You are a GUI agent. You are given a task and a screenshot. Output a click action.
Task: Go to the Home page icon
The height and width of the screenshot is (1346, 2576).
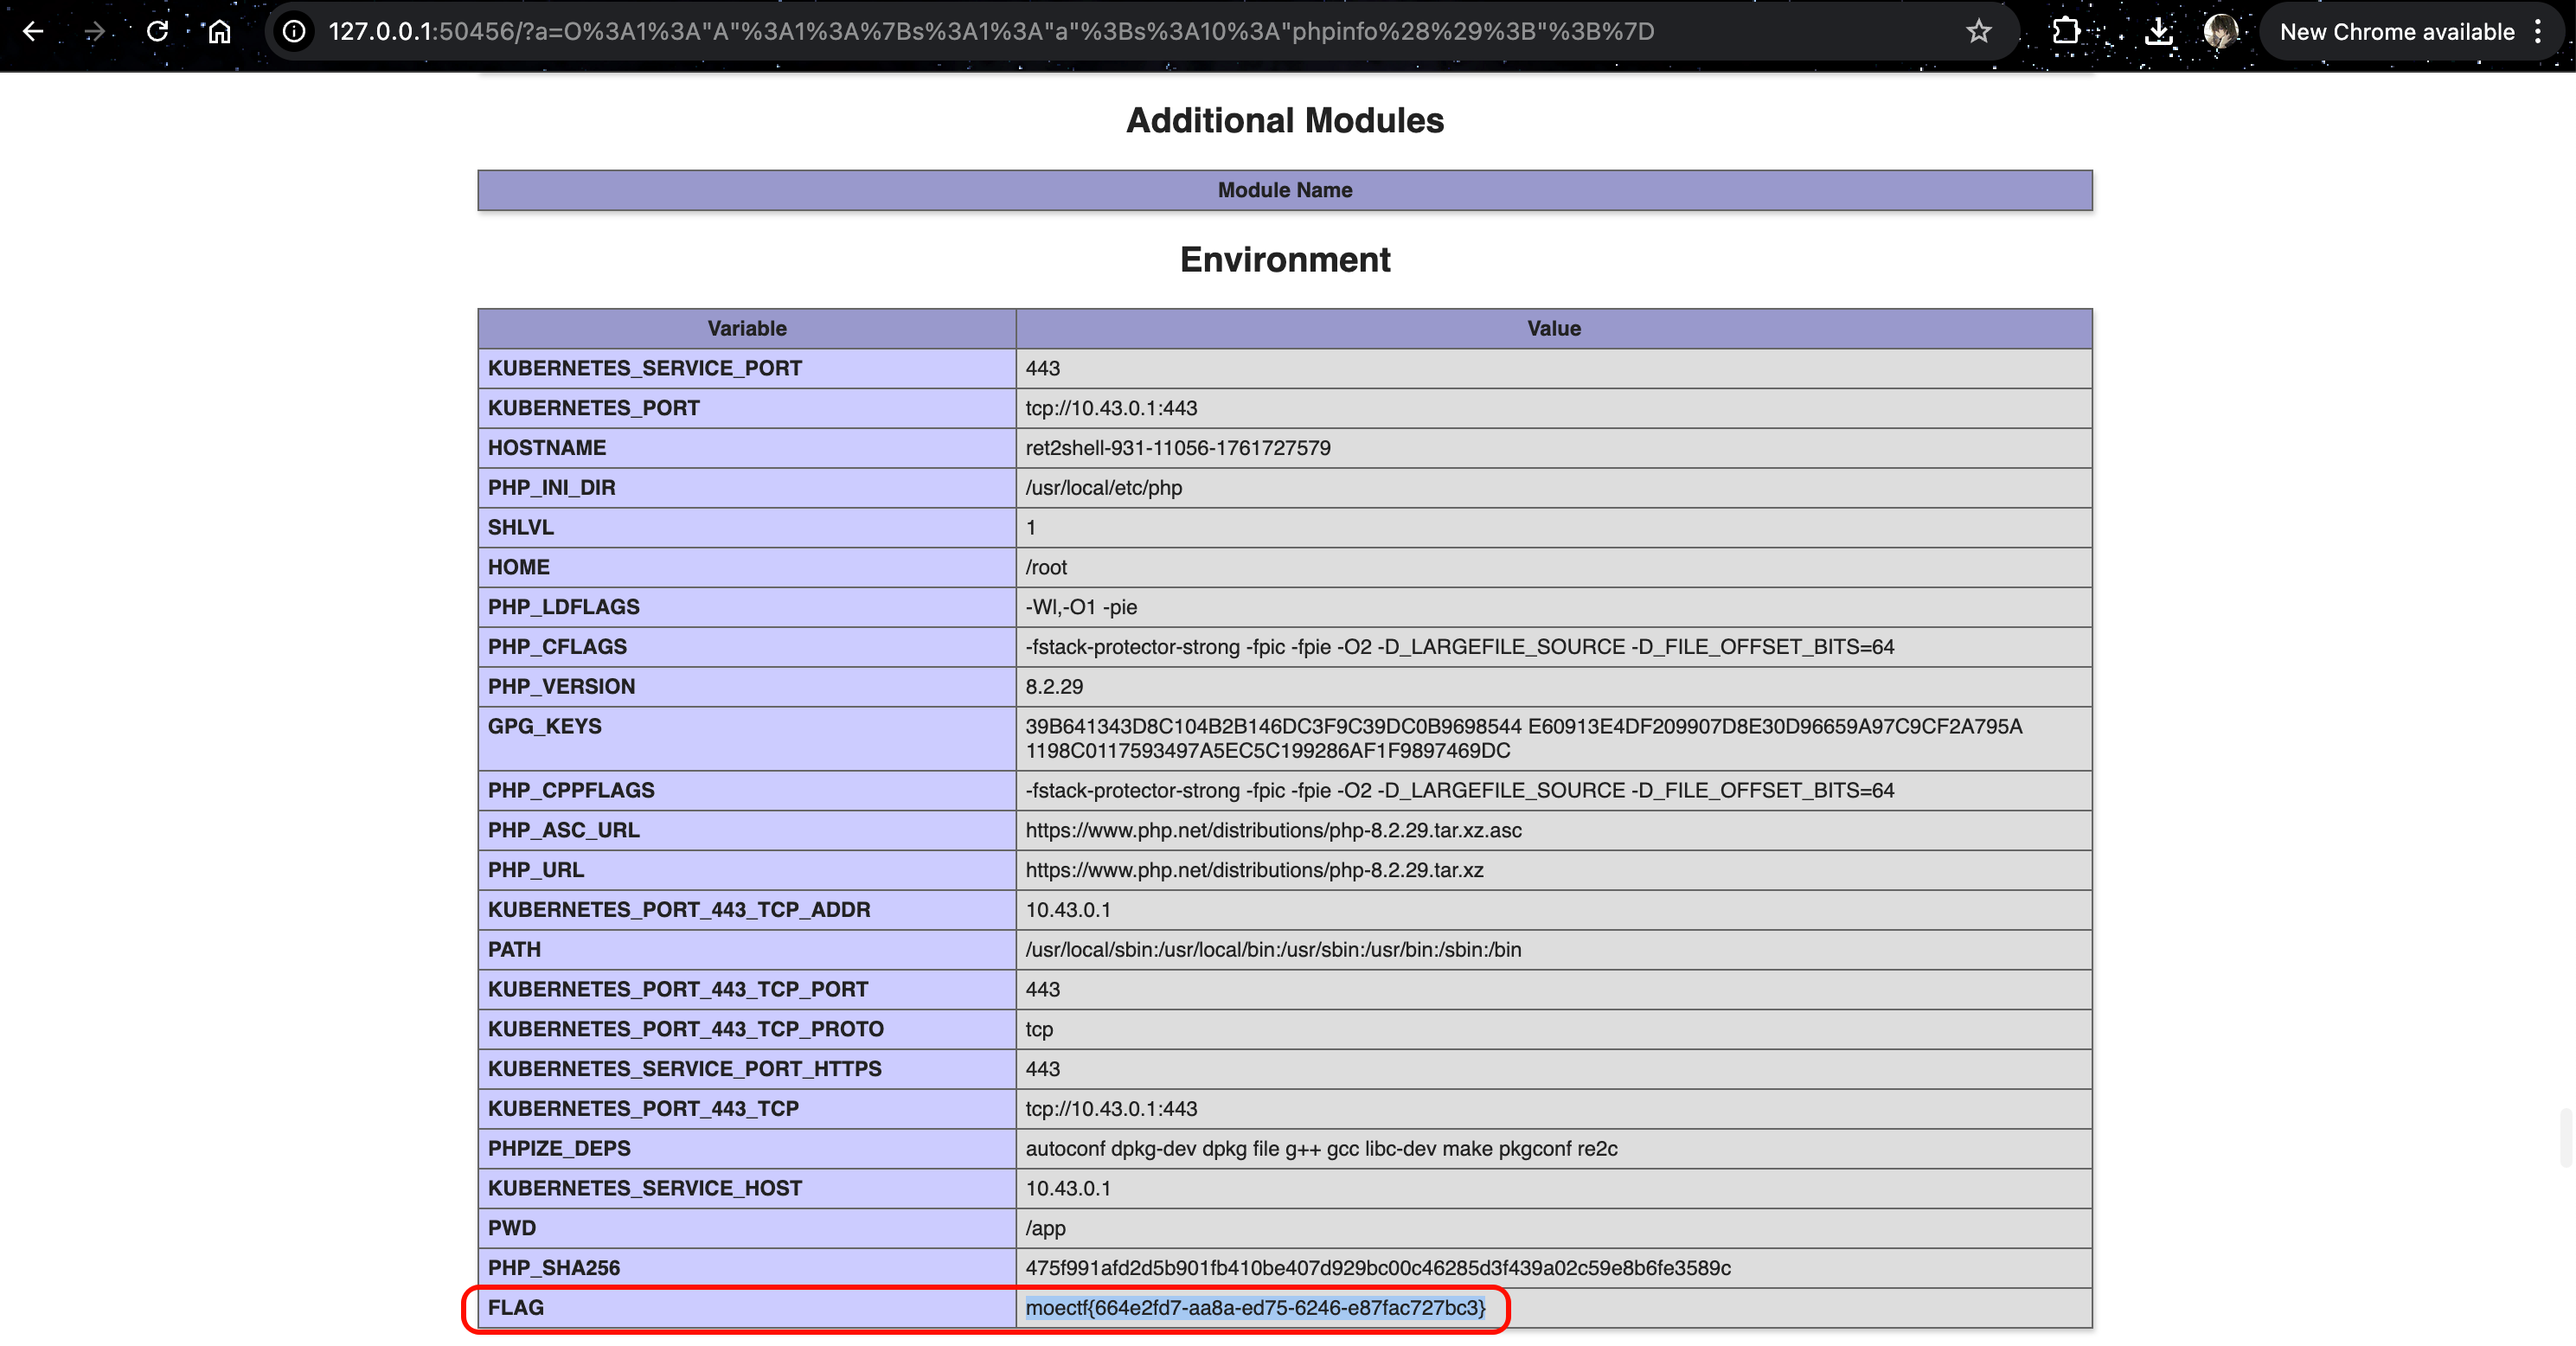[219, 32]
